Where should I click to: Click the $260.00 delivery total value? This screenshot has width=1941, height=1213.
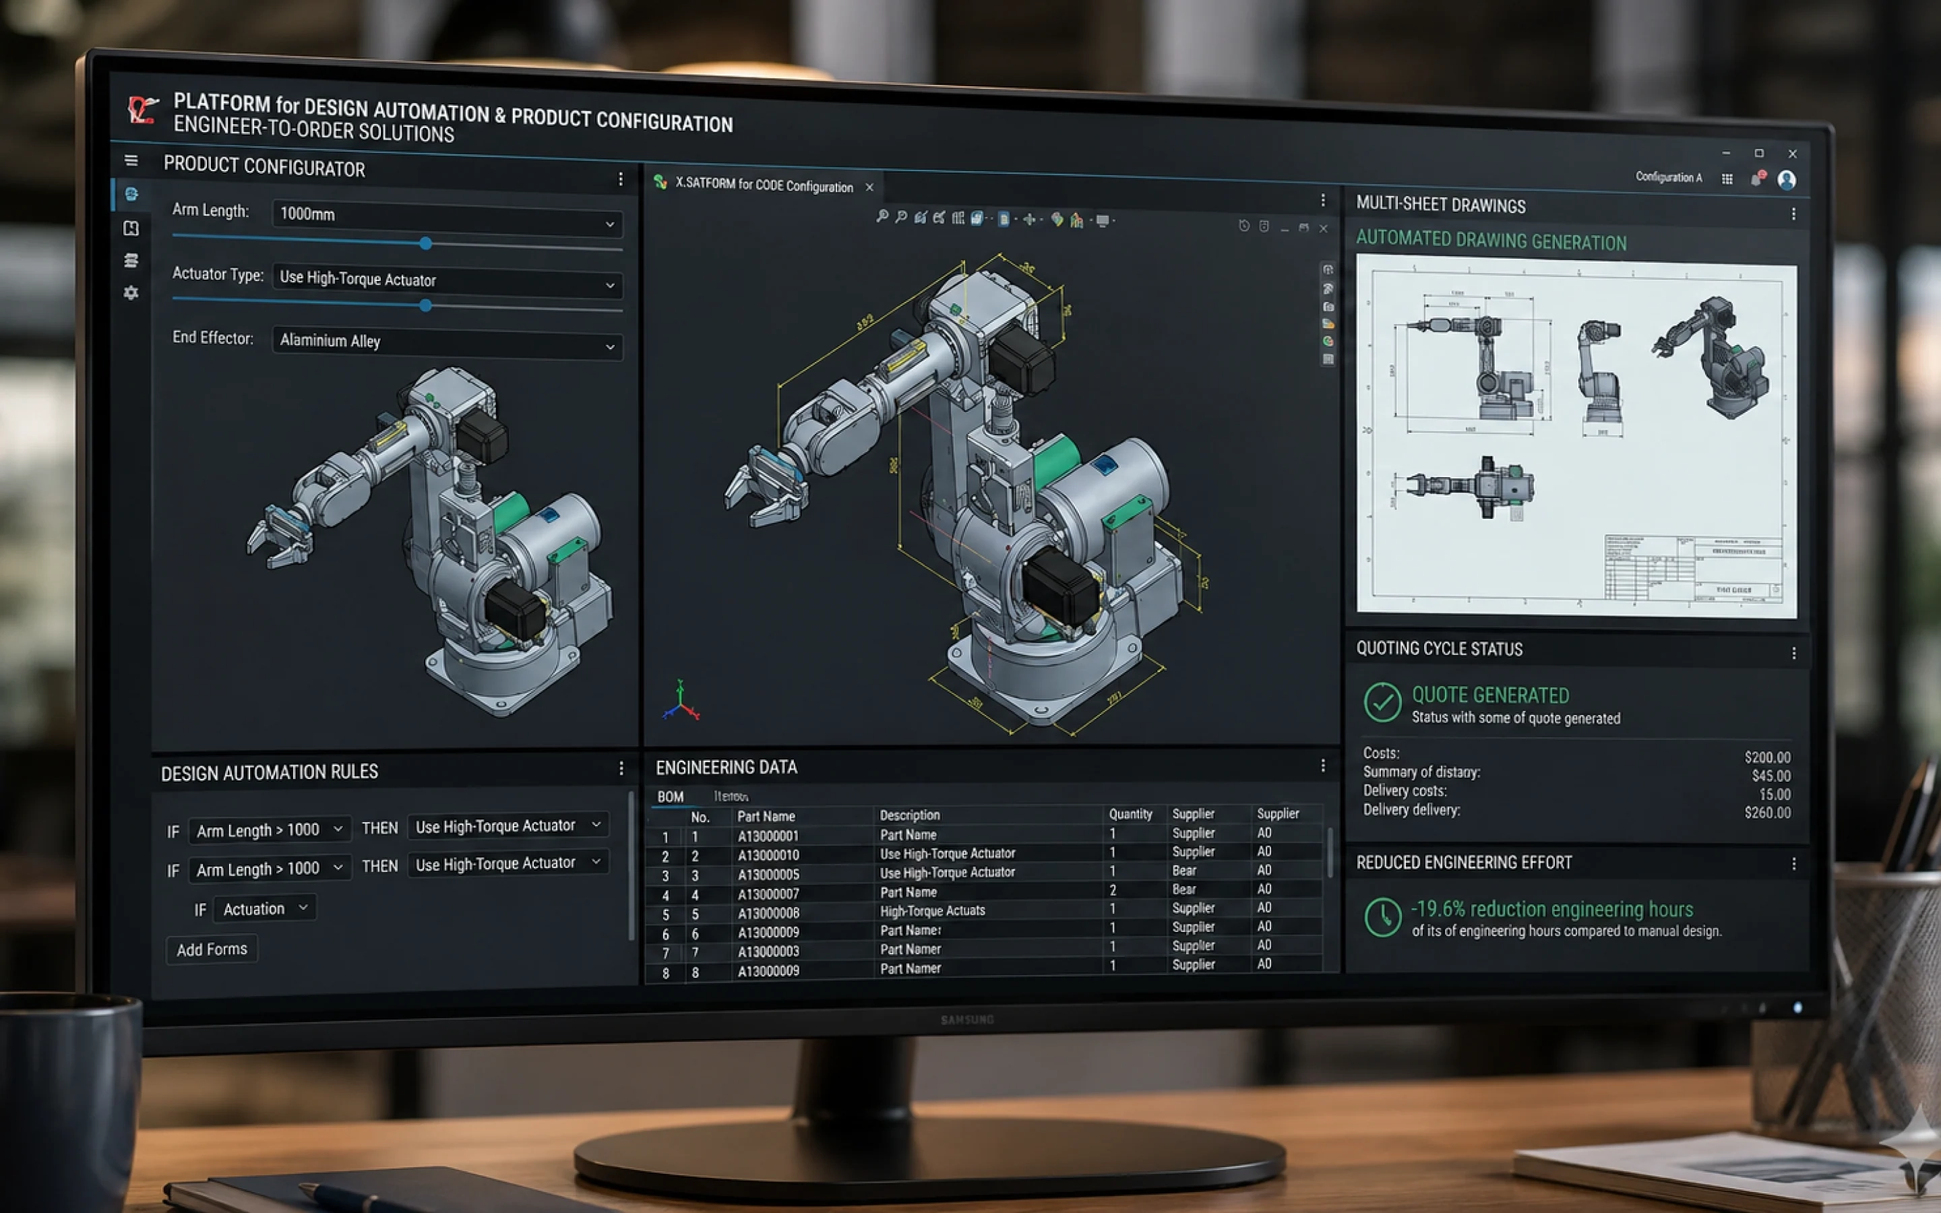[1767, 813]
